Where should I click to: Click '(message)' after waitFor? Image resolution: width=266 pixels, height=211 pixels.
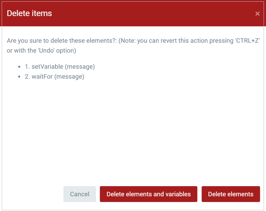click(x=69, y=77)
